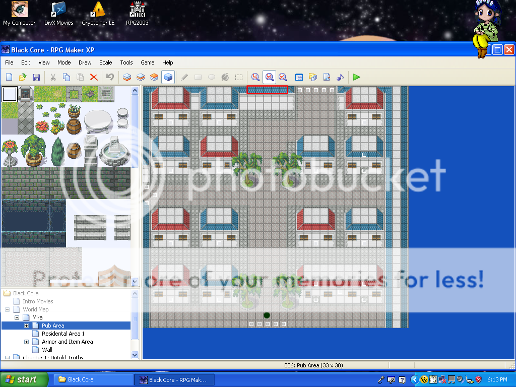Switch to Black Core folder taskbar button

[x=91, y=379]
